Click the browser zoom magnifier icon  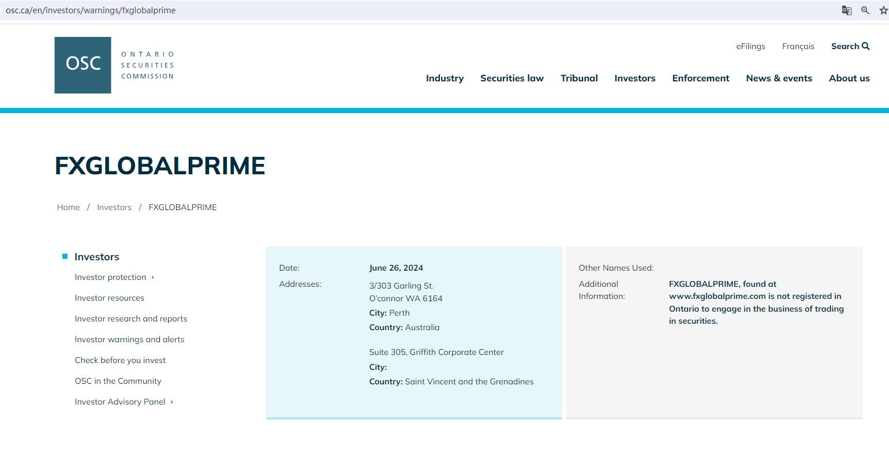click(865, 10)
